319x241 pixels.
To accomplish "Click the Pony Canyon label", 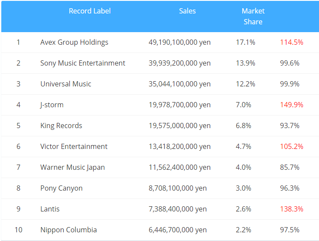I will [x=61, y=188].
